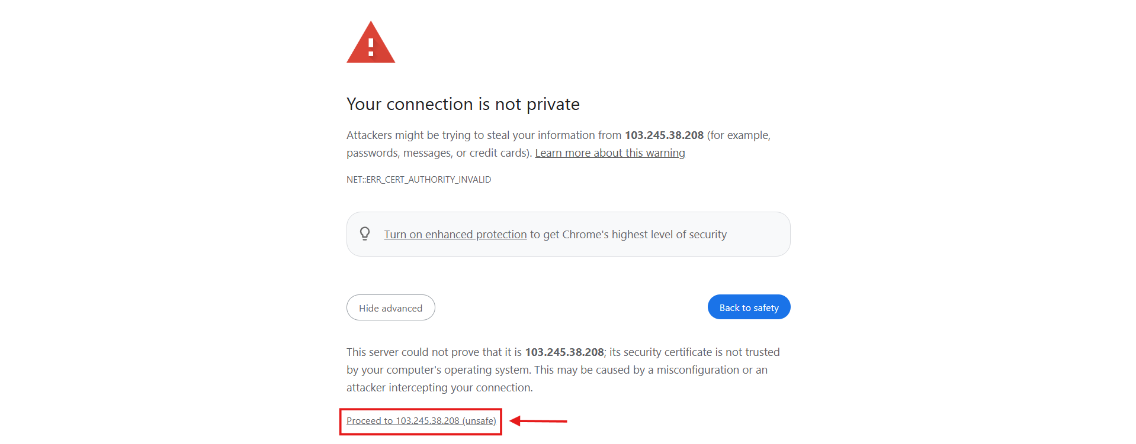Collapse details with Hide advanced

391,307
